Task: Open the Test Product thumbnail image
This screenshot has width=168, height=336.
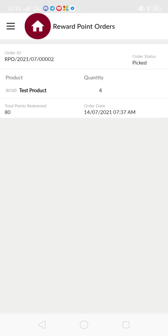Action: click(x=11, y=91)
